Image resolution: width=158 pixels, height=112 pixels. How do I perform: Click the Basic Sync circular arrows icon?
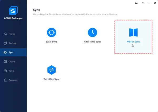click(x=52, y=33)
